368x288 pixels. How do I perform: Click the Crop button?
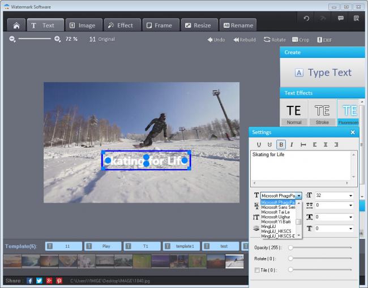[301, 40]
